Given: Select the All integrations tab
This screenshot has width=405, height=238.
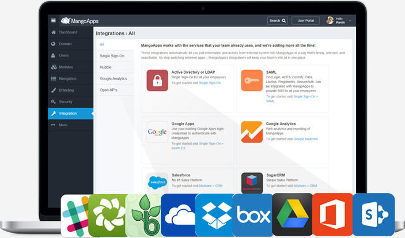Looking at the screenshot, I should click(x=115, y=44).
